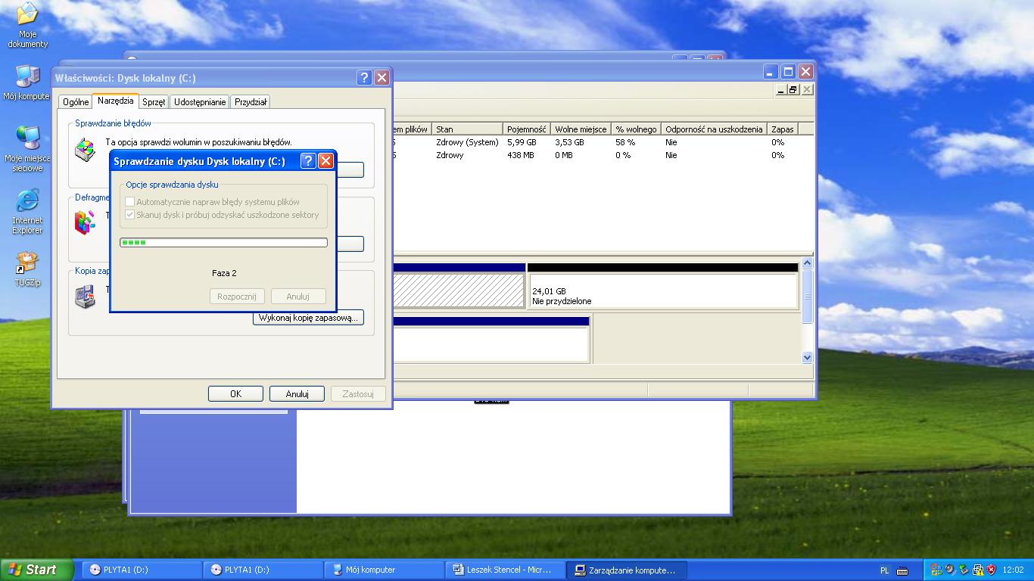1034x581 pixels.
Task: Switch to Ogólne tab
Action: (x=76, y=102)
